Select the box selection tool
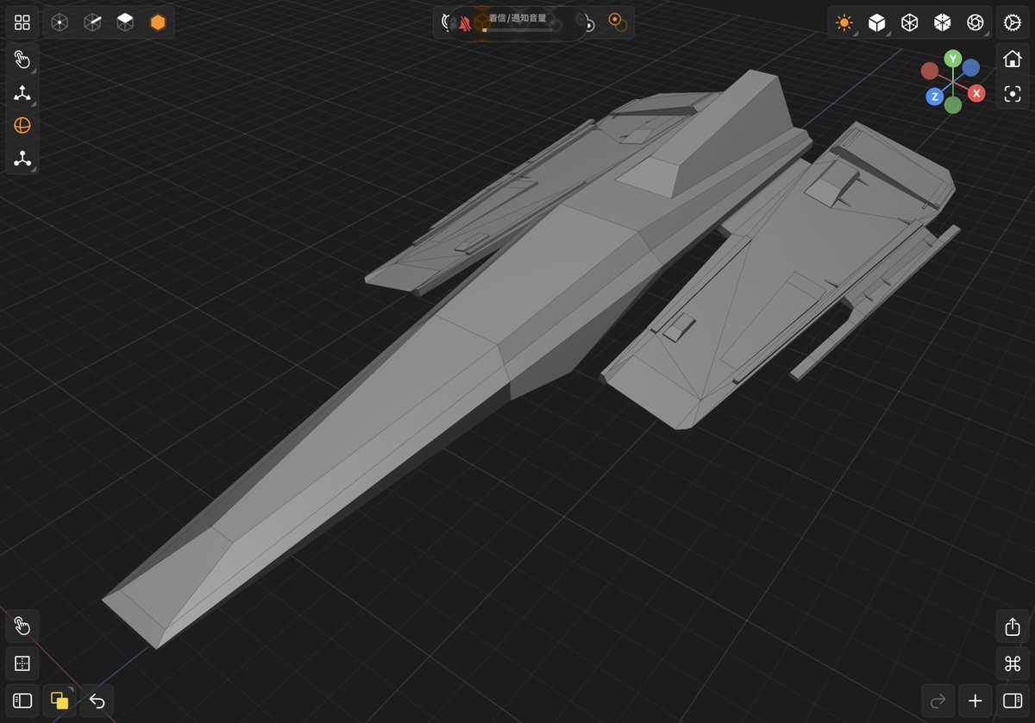Image resolution: width=1035 pixels, height=723 pixels. pyautogui.click(x=22, y=663)
